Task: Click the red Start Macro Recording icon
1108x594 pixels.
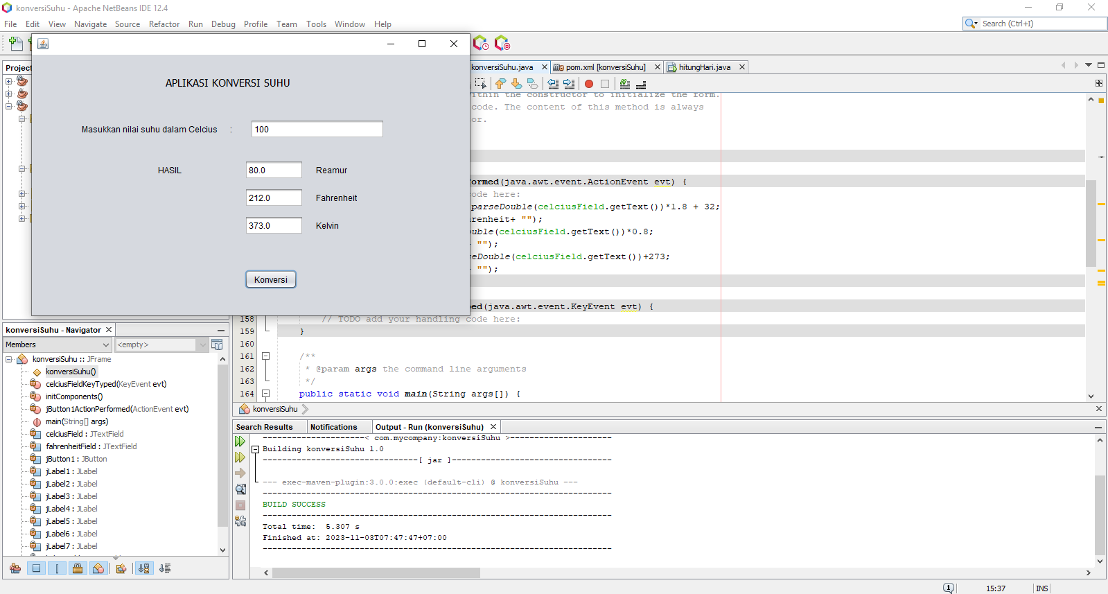Action: click(589, 84)
